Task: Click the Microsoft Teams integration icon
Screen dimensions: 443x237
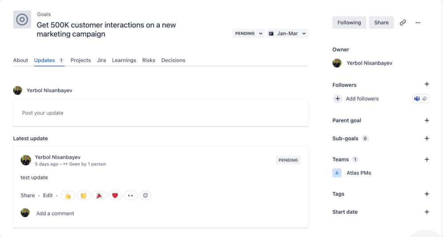Action: pos(417,99)
